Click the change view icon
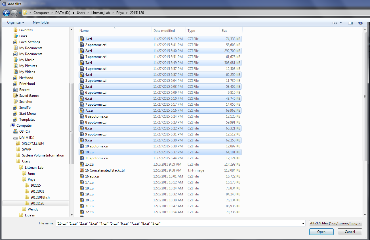Viewport: 370px width, 240px height. click(x=335, y=23)
